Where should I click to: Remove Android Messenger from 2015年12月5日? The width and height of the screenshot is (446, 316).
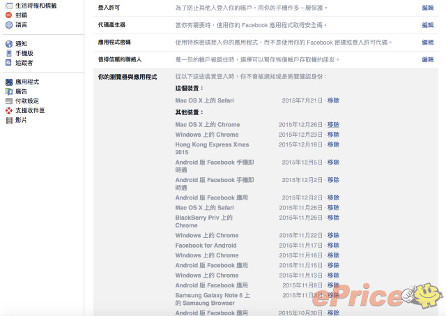coord(333,163)
